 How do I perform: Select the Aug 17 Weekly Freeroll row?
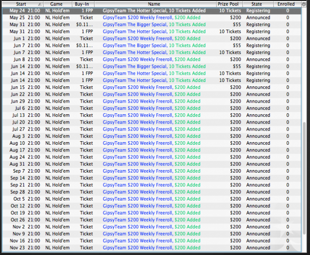(151, 150)
